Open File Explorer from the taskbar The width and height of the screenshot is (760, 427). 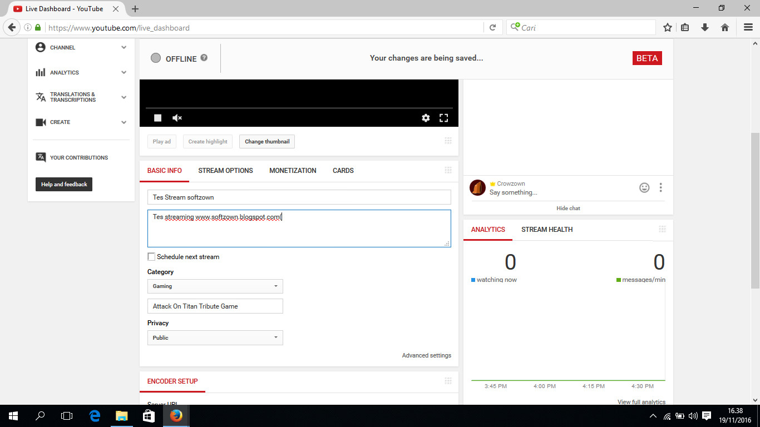pos(121,416)
